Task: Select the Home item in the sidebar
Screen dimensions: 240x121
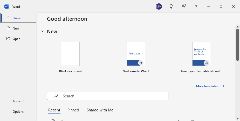Action: pyautogui.click(x=18, y=18)
